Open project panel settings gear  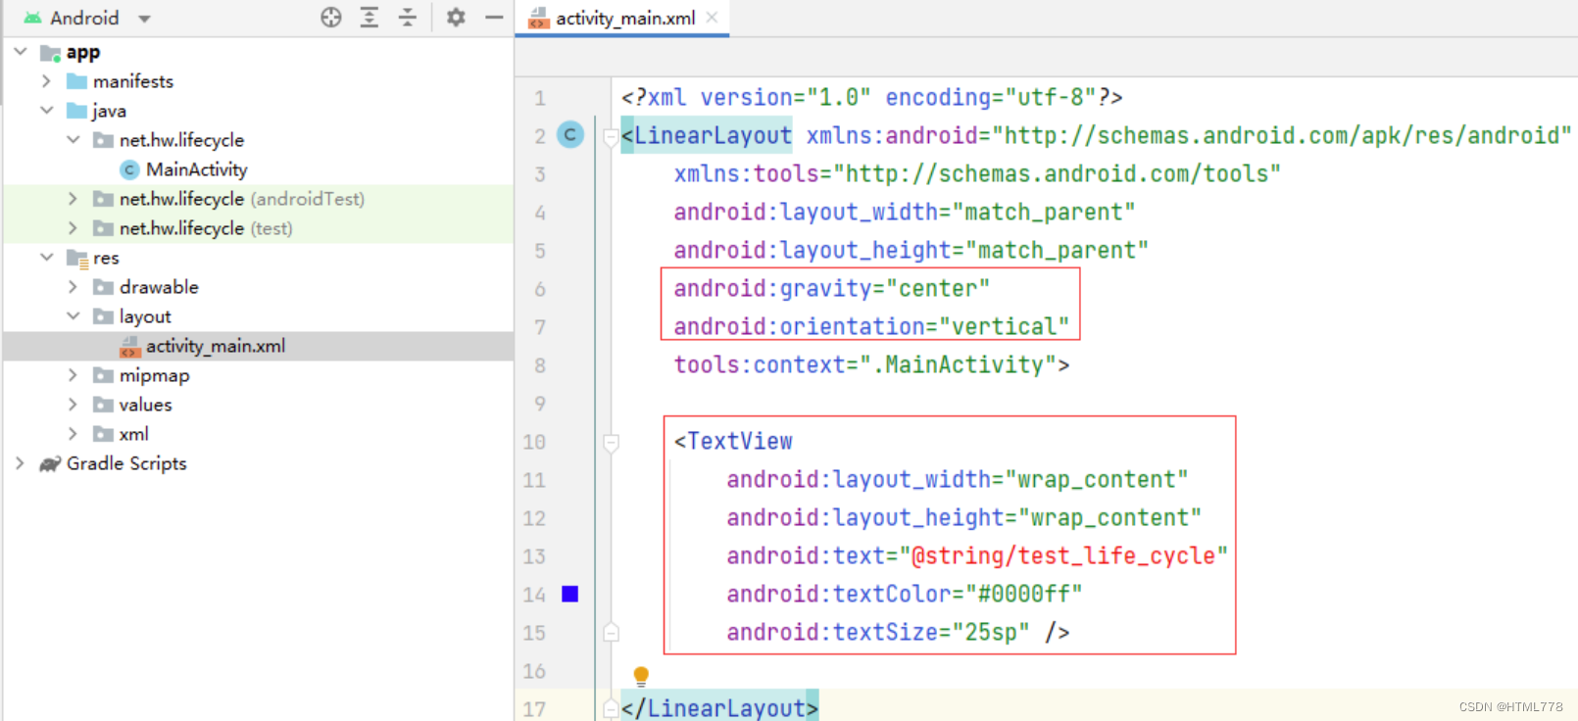(456, 17)
